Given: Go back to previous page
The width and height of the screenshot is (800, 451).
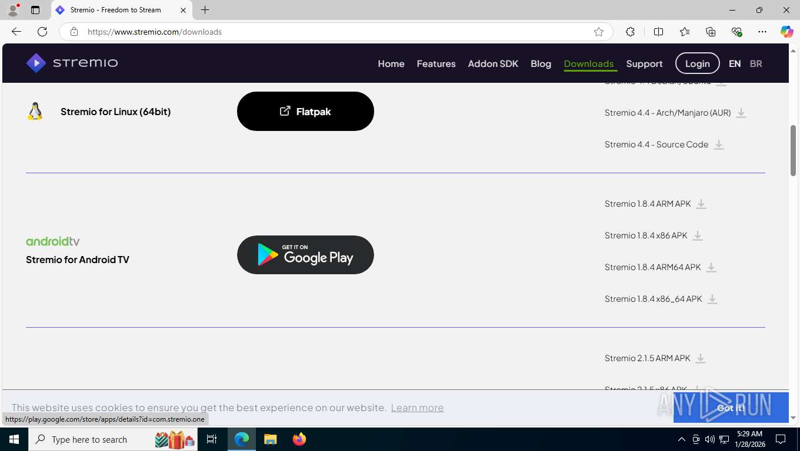Looking at the screenshot, I should [x=16, y=32].
